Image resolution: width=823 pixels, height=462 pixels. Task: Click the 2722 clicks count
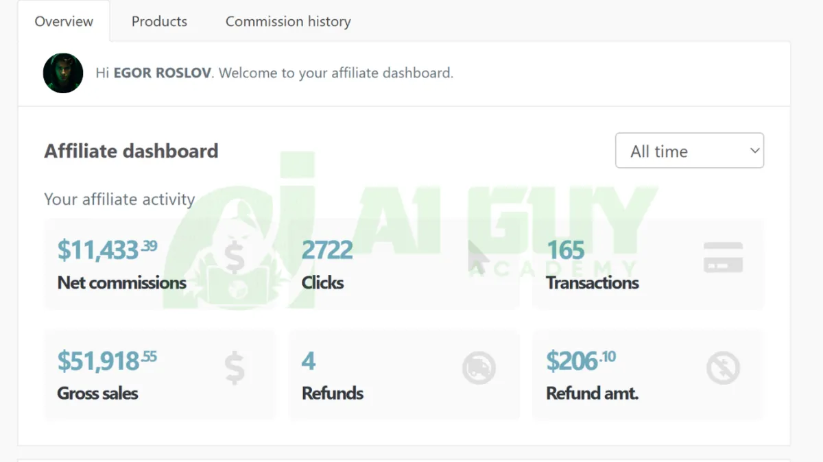click(327, 250)
